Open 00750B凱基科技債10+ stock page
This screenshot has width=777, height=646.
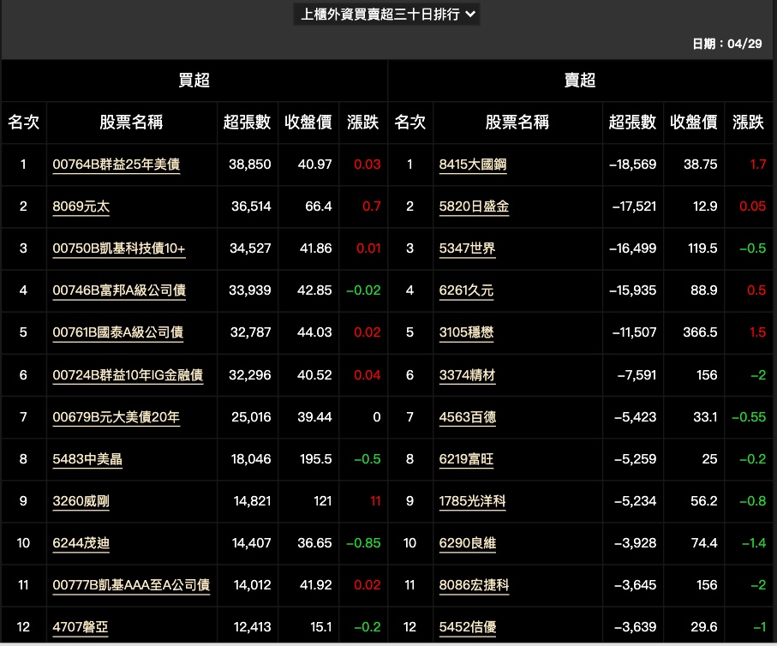tap(118, 248)
